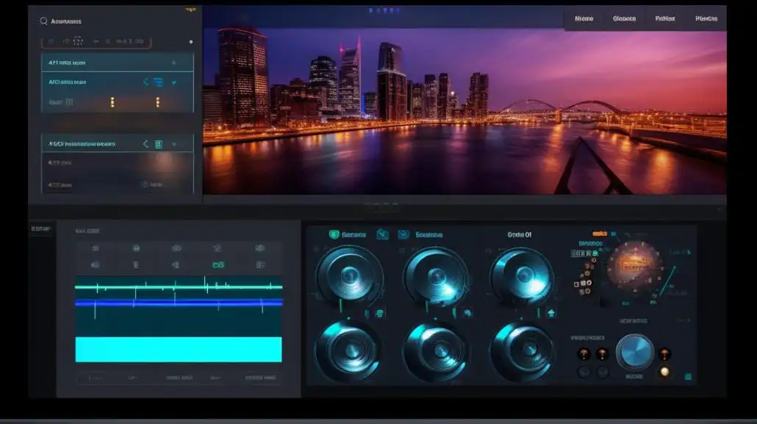Click the rightmost button below the waveform
757x424 pixels.
pos(260,378)
